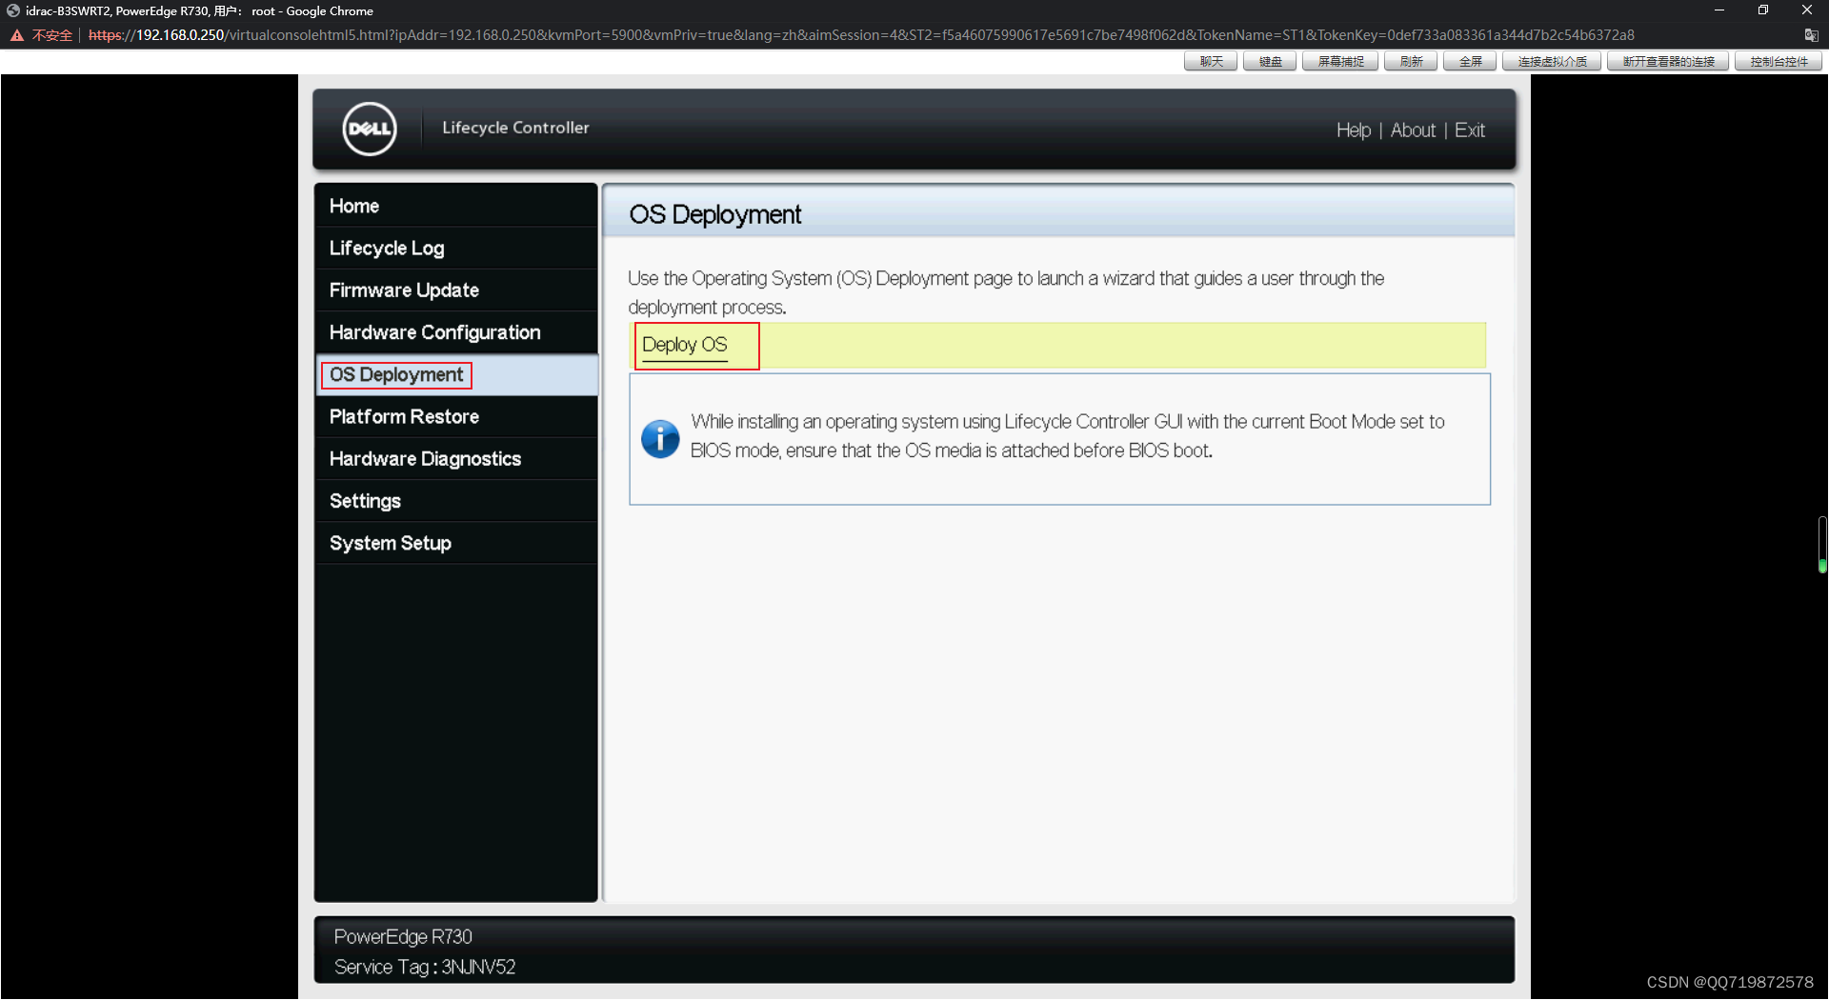The image size is (1829, 1000).
Task: Go to System Setup
Action: coord(456,543)
